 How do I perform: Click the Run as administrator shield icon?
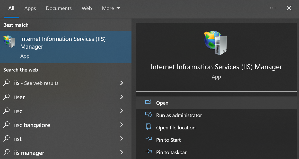point(149,115)
